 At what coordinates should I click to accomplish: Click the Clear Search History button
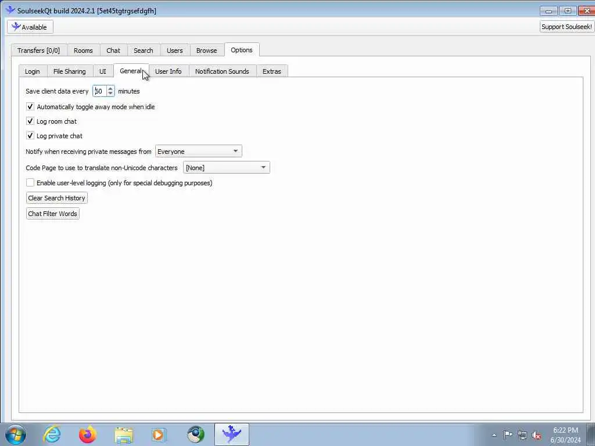56,198
